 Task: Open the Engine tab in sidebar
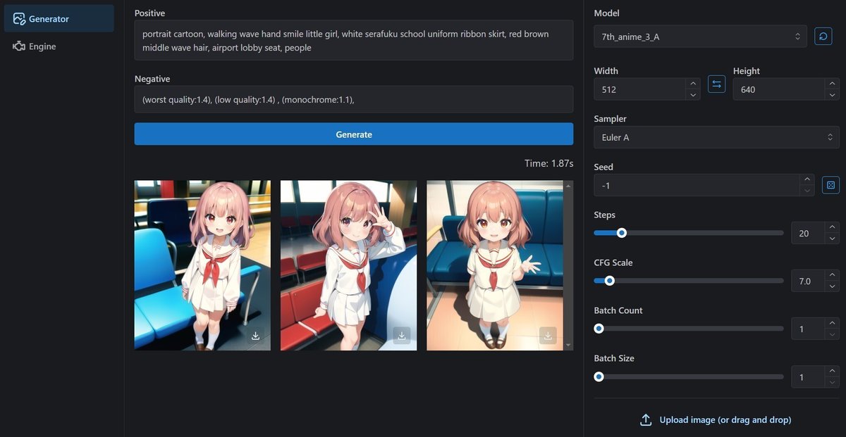(59, 46)
